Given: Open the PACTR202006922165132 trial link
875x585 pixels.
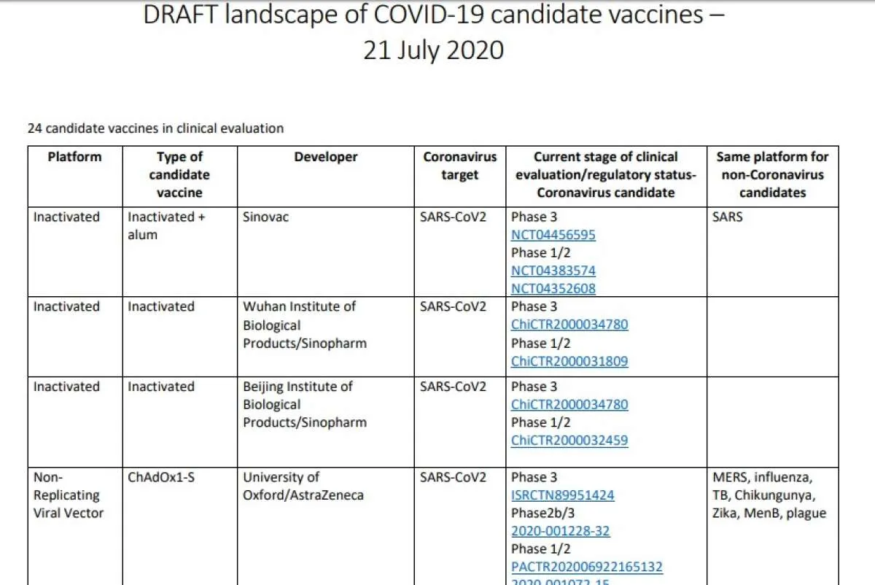Looking at the screenshot, I should (586, 567).
